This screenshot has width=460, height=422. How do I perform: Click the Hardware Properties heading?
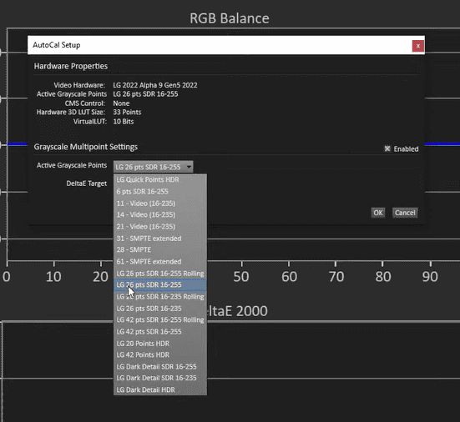[x=71, y=66]
